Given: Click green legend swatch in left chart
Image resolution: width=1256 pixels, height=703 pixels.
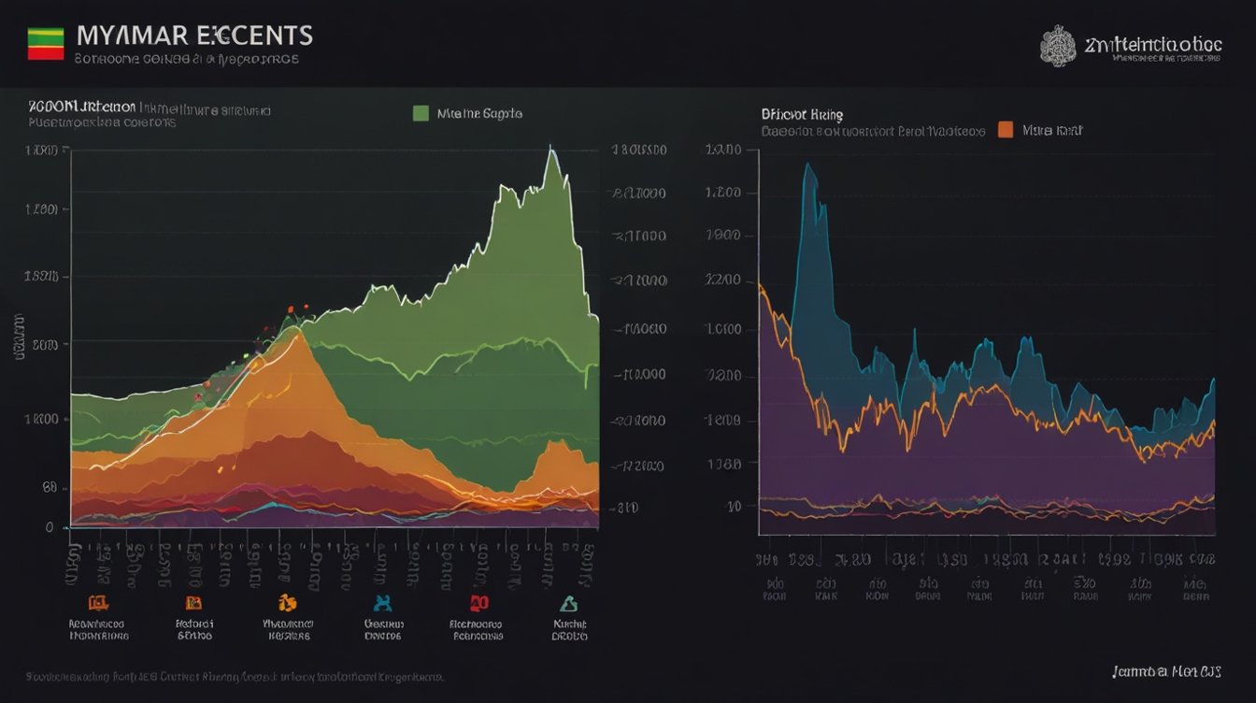Looking at the screenshot, I should (x=421, y=113).
